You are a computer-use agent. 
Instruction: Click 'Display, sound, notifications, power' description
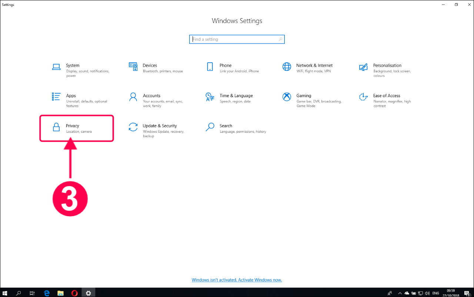coord(87,73)
